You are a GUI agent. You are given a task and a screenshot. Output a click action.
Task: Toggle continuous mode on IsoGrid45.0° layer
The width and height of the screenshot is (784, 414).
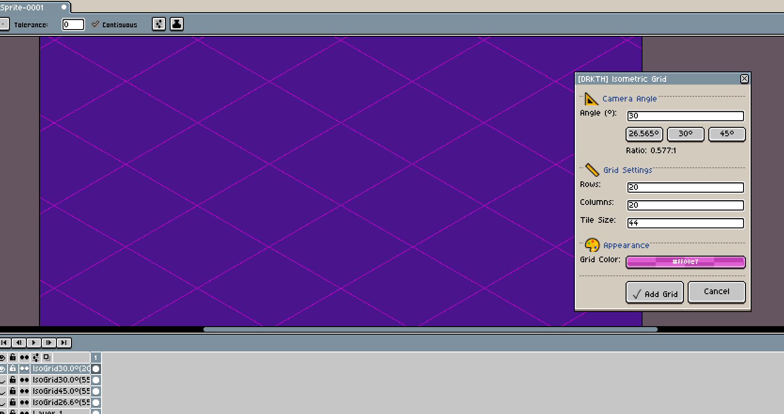coord(24,391)
